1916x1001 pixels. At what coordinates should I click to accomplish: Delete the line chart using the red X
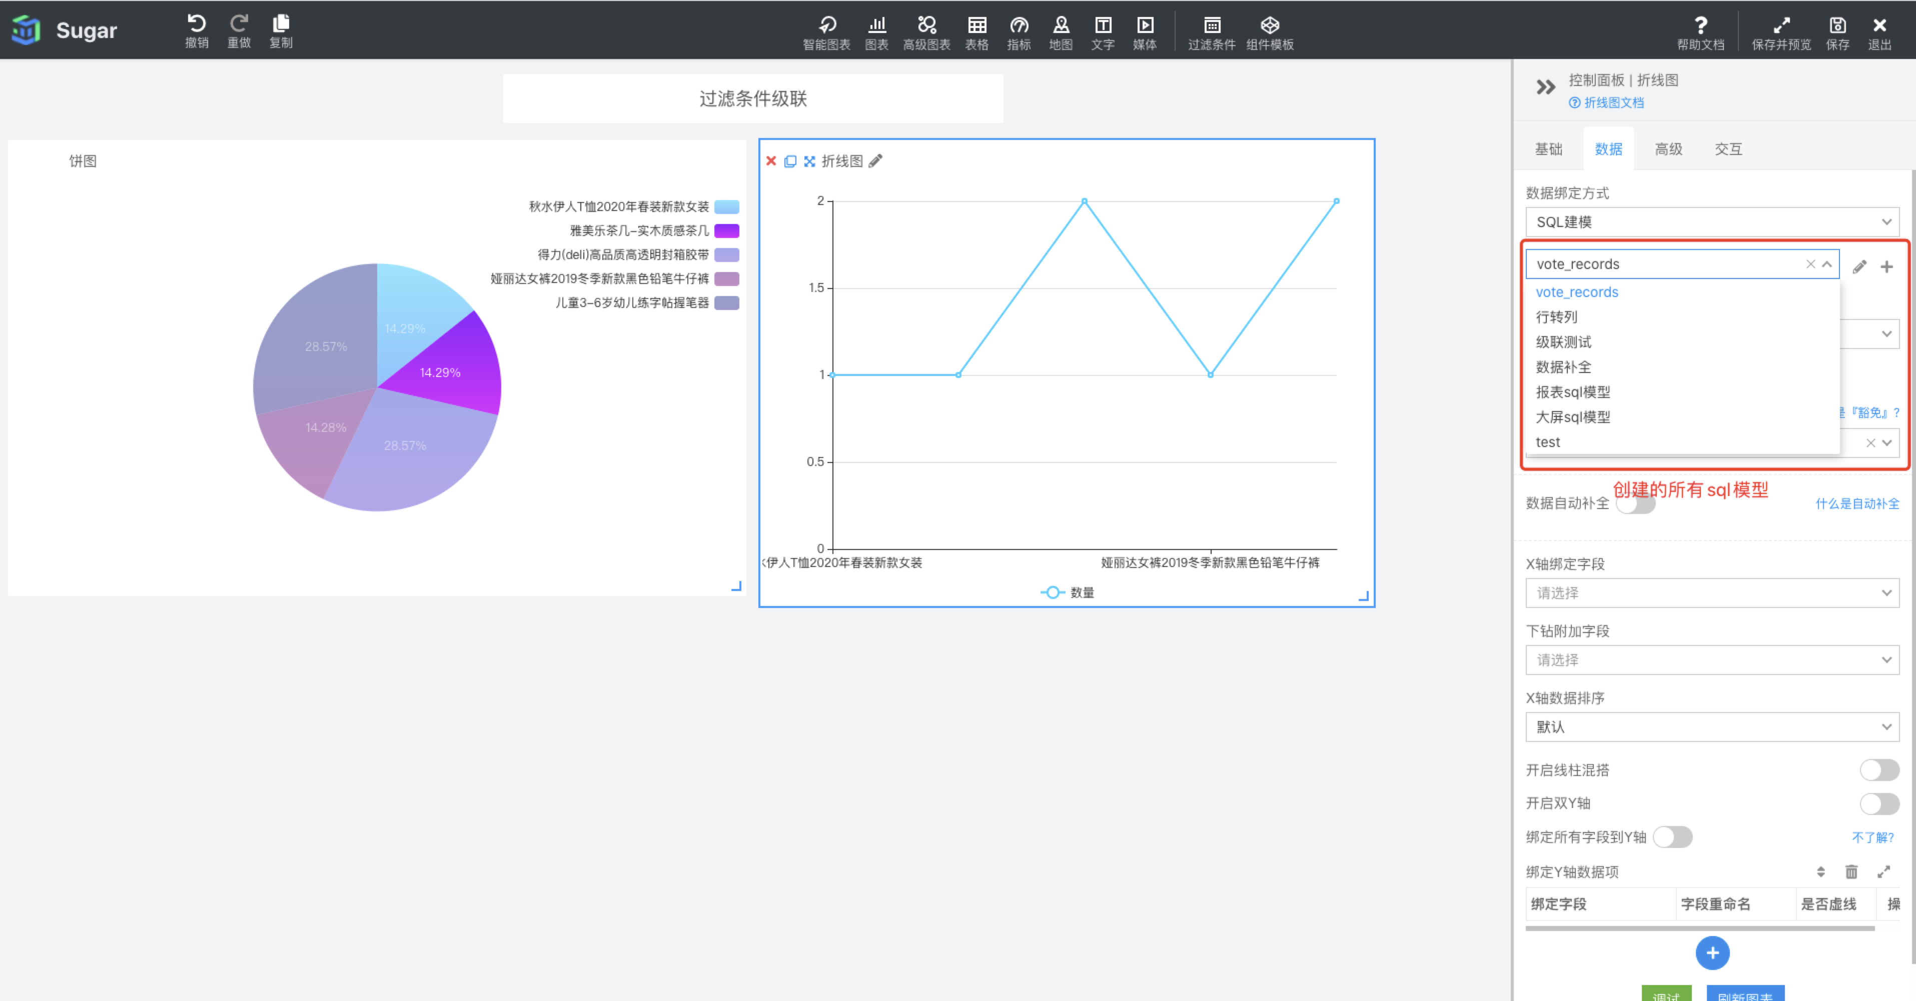pos(770,161)
